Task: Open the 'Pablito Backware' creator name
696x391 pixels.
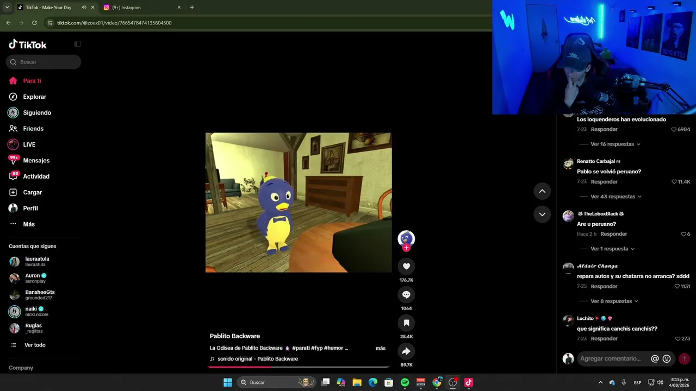Action: point(235,336)
